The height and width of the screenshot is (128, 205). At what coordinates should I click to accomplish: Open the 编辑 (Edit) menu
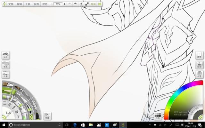tap(20, 4)
